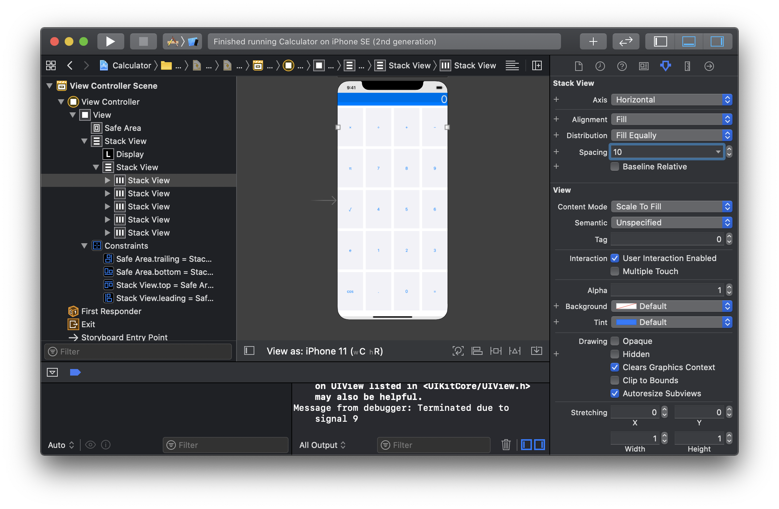The image size is (779, 509).
Task: Click the Embed In button in canvas bar
Action: (536, 351)
